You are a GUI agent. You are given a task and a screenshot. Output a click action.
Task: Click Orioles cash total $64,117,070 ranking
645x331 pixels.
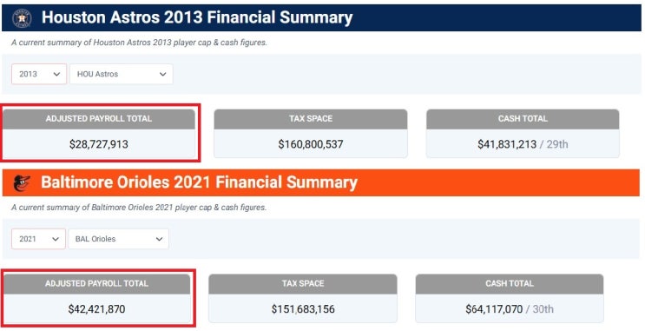pos(510,309)
